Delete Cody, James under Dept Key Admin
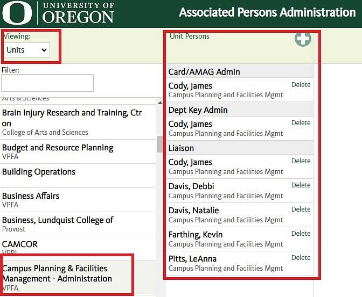The image size is (362, 297). coord(301,123)
